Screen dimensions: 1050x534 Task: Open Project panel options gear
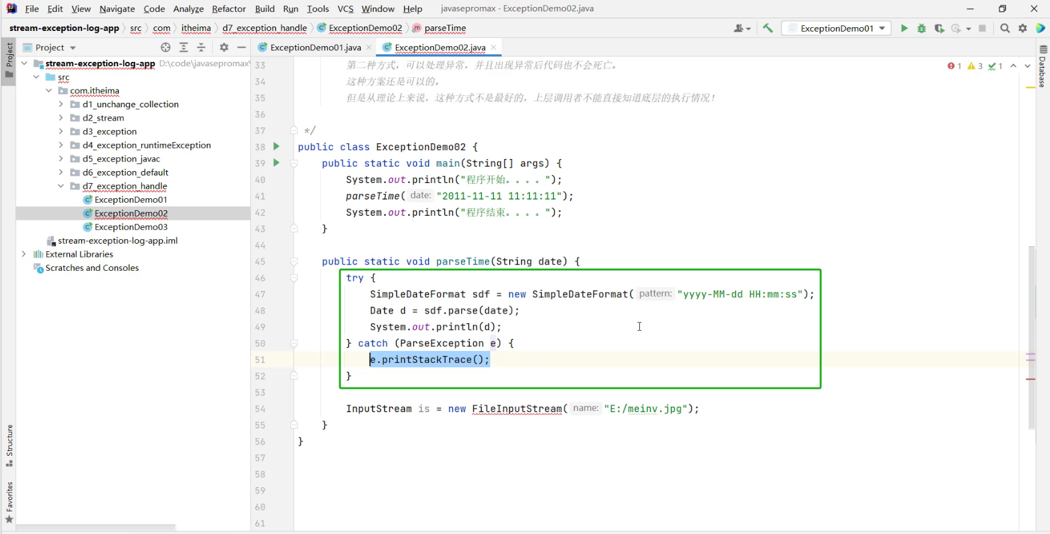pyautogui.click(x=224, y=47)
